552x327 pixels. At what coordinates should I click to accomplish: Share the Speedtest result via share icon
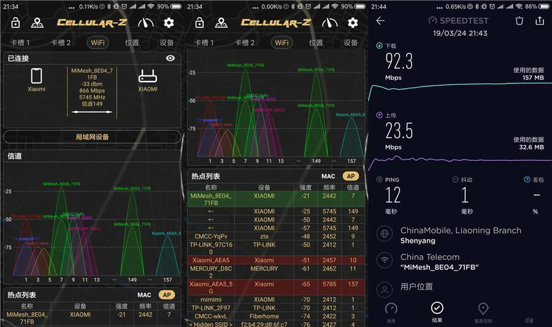(540, 21)
